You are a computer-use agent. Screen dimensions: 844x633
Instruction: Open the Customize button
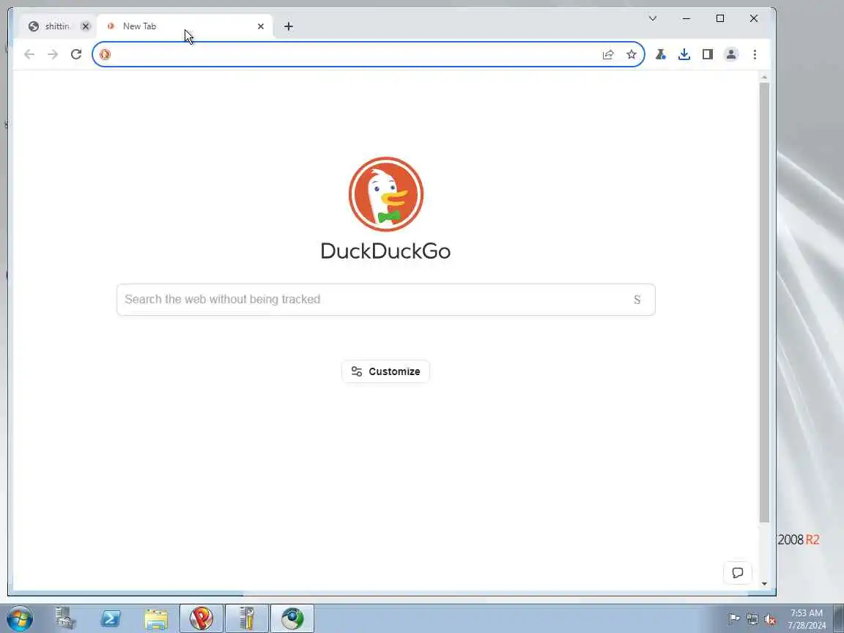click(x=385, y=371)
